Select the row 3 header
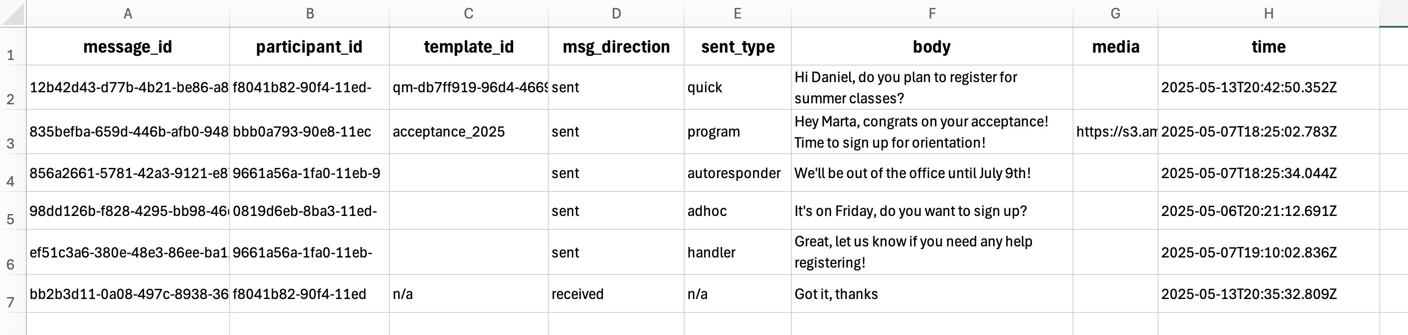1408x335 pixels. (11, 132)
